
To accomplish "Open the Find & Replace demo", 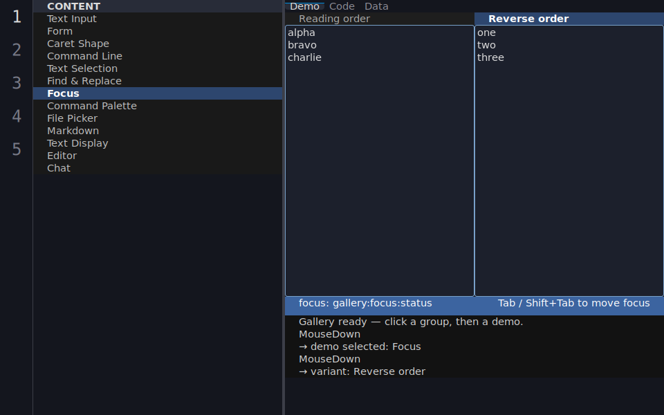I will 158,81.
